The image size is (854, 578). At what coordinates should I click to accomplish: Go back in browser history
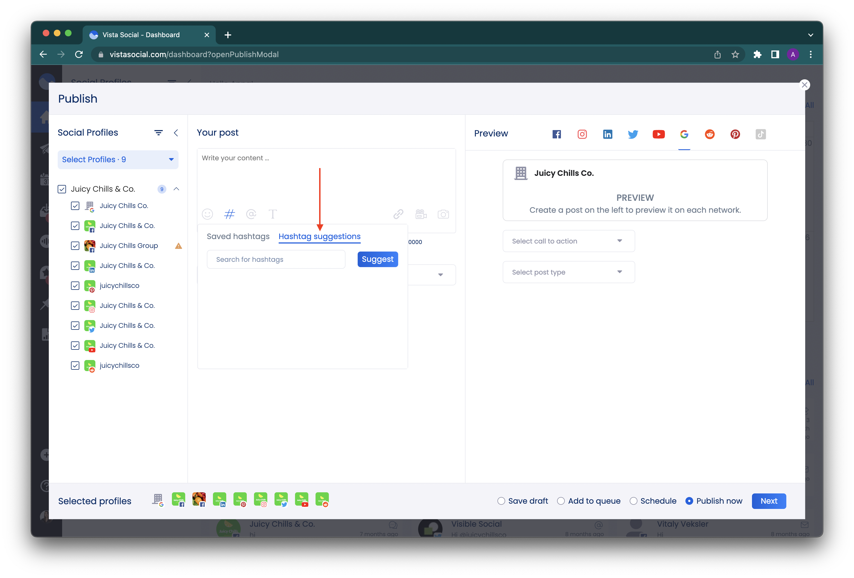point(43,54)
